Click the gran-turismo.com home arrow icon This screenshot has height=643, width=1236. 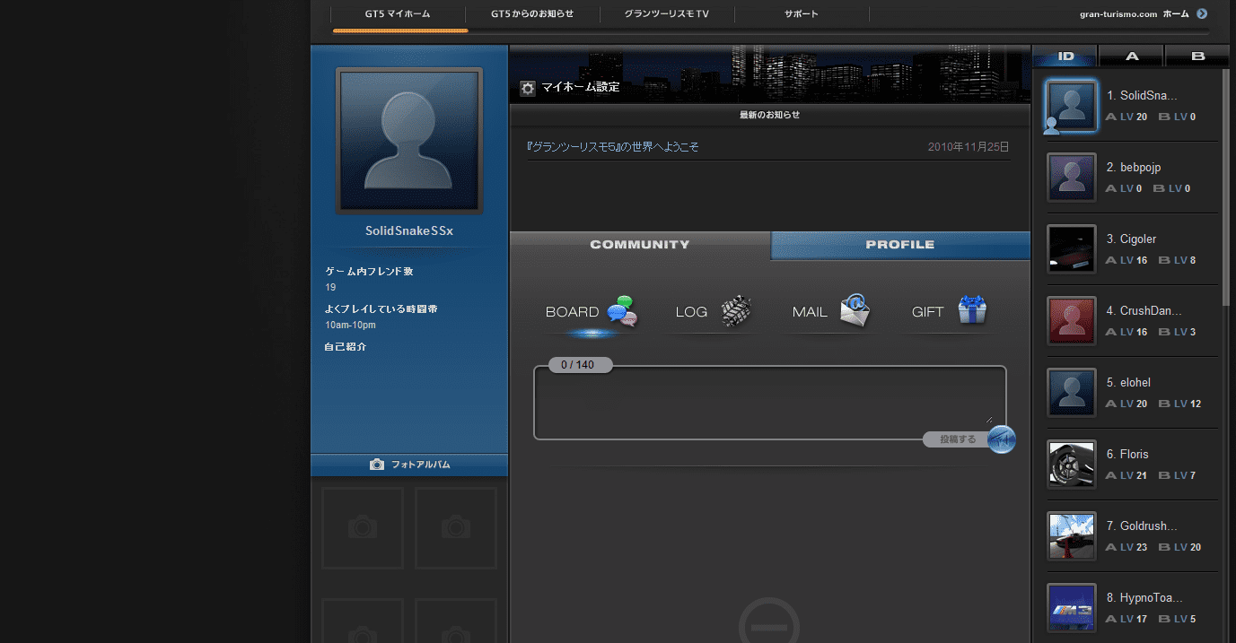pyautogui.click(x=1202, y=13)
